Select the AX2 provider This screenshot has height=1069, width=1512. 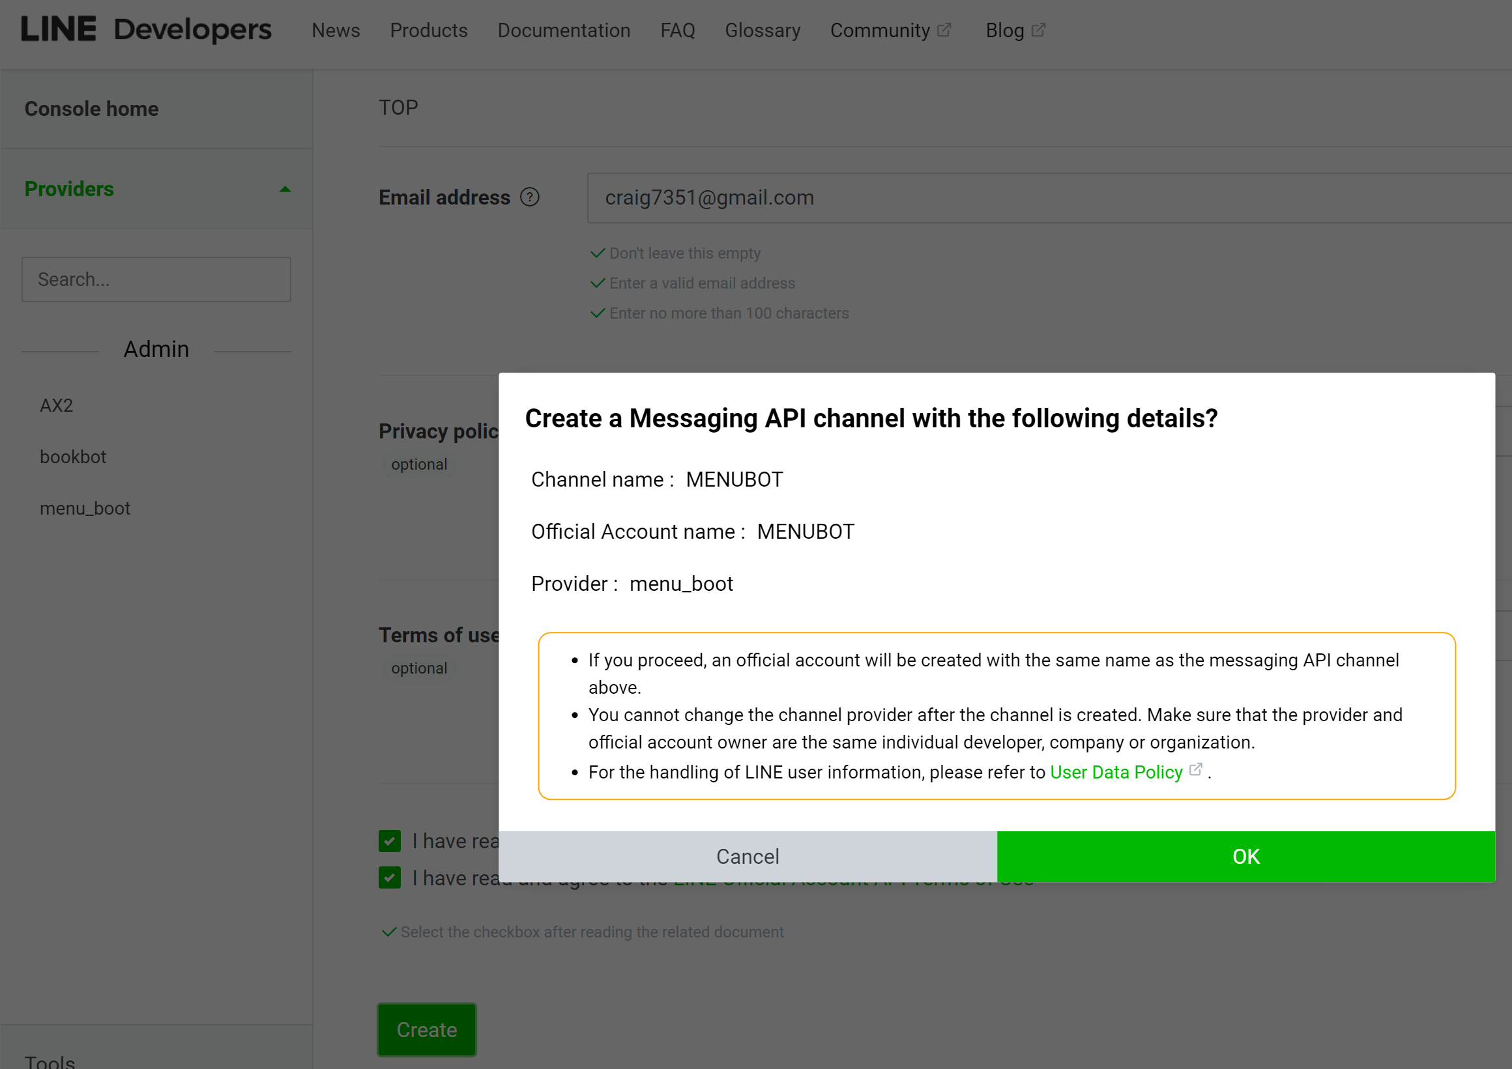(x=57, y=405)
